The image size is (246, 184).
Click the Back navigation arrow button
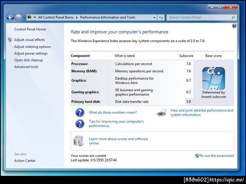[10, 18]
